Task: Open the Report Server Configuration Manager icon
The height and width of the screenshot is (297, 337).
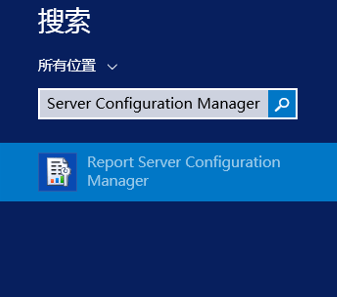Action: 58,172
